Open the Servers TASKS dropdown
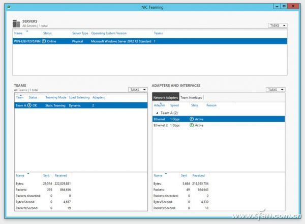Screen dimensions: 305x224 (x=278, y=25)
